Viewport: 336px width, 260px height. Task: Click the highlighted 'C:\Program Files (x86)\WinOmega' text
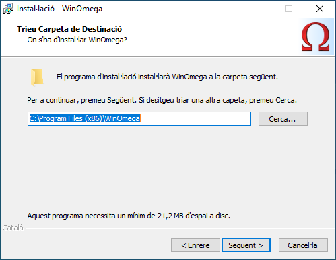tap(85, 118)
